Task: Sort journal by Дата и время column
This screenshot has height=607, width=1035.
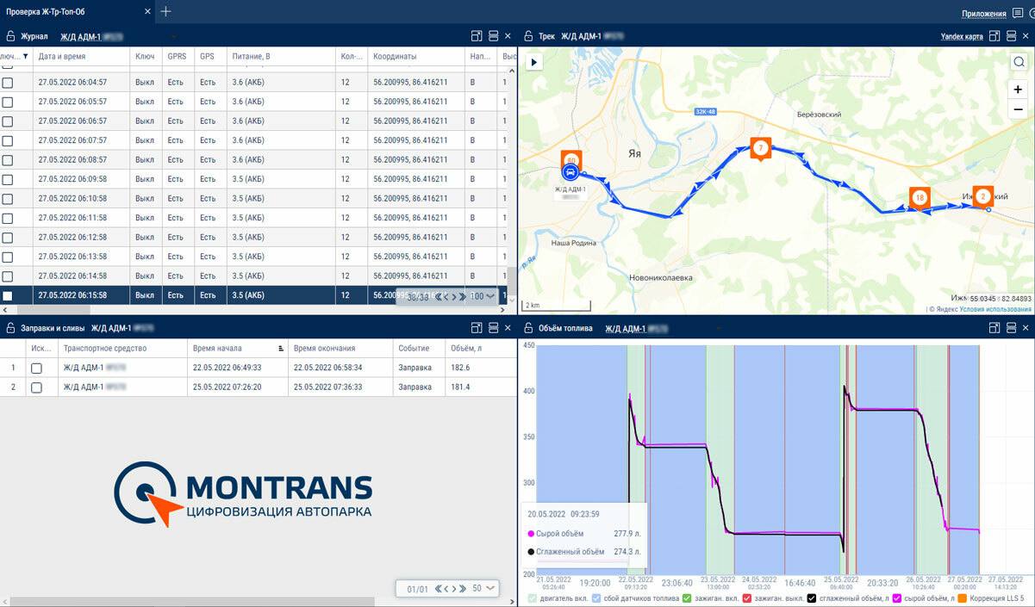Action: coord(62,56)
